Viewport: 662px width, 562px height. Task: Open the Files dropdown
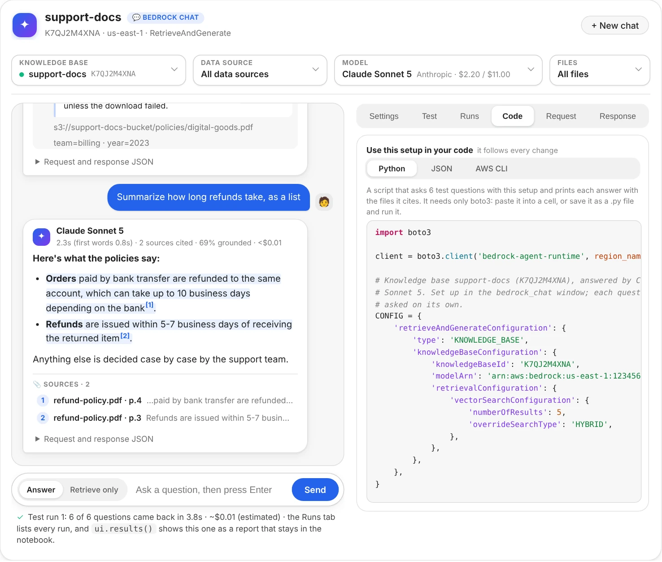click(x=600, y=70)
